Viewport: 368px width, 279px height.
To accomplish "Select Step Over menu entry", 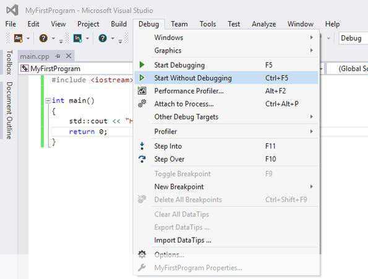I will tap(226, 159).
